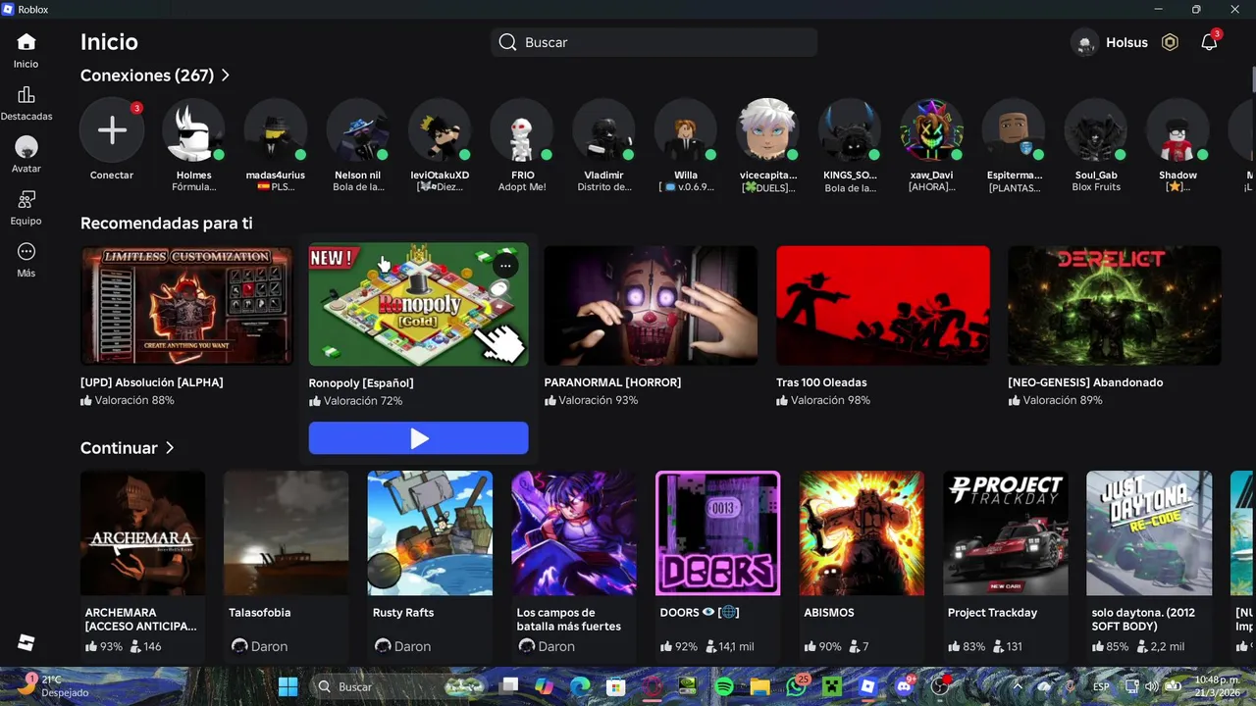Screen dimensions: 1256x706
Task: Open friend xaw_Davi avatar
Action: click(x=932, y=130)
